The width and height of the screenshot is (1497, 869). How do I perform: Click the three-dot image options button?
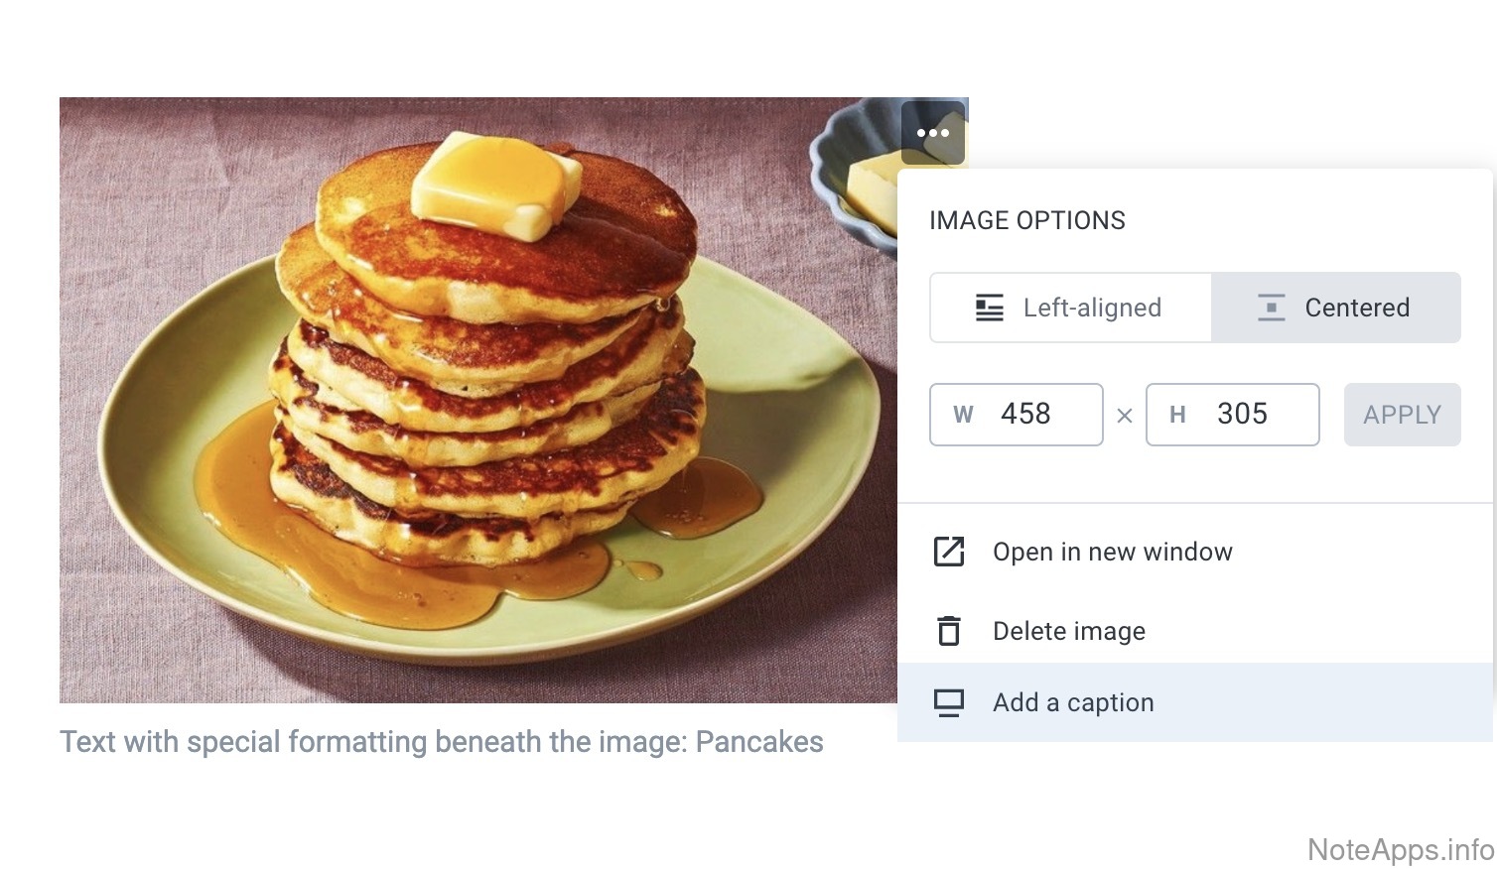point(933,133)
